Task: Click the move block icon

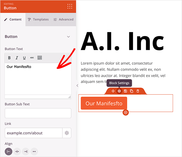Action: pyautogui.click(x=113, y=91)
